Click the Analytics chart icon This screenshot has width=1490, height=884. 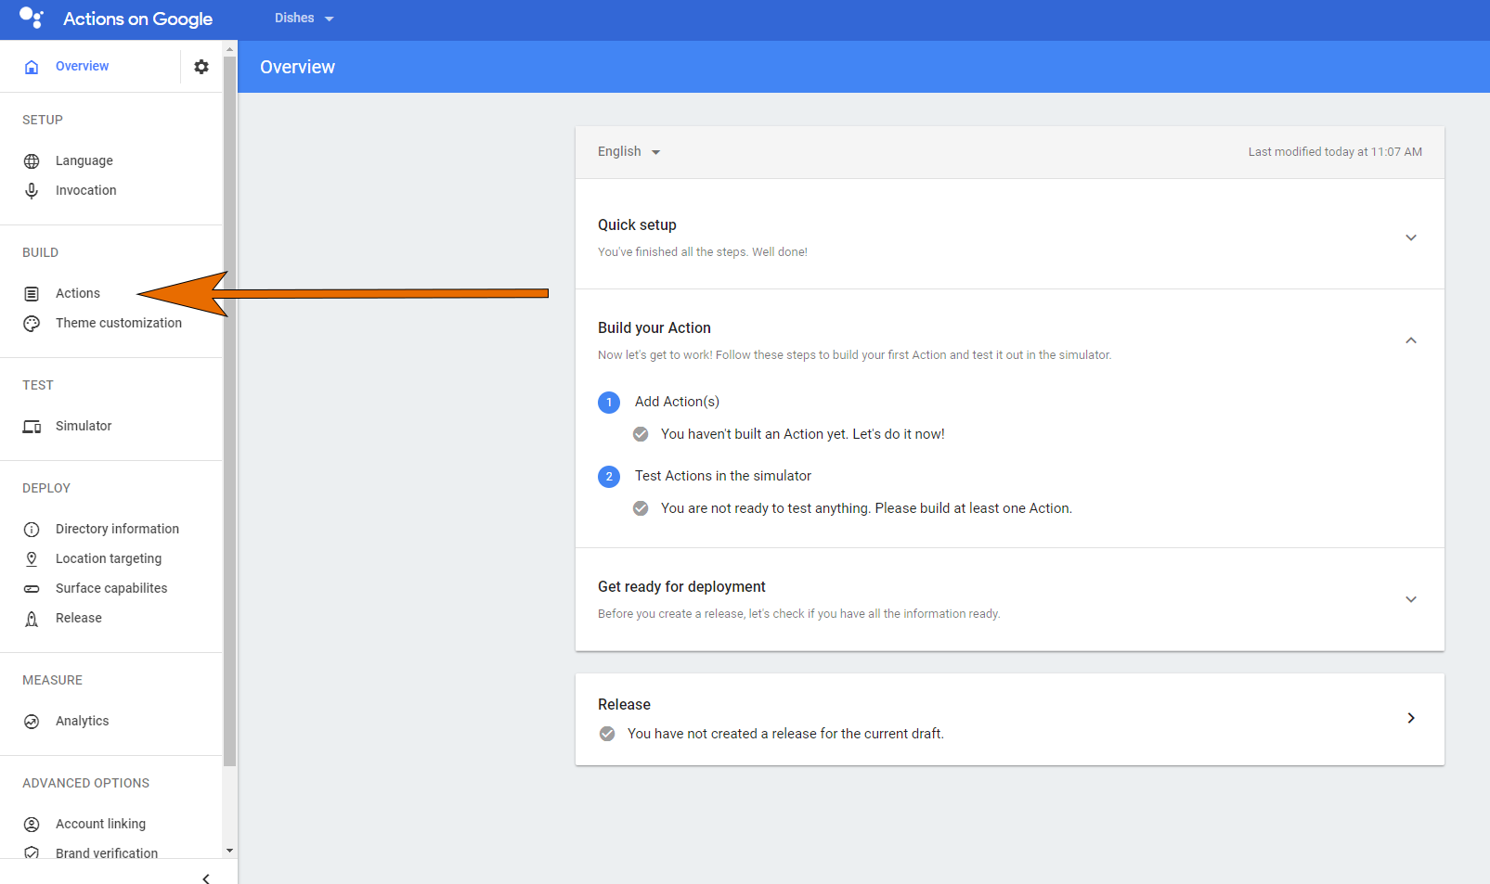pyautogui.click(x=32, y=722)
